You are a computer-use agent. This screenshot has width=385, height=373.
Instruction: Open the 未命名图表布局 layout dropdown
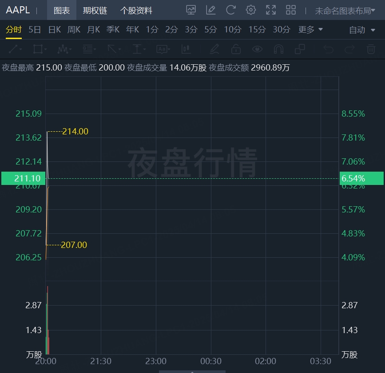(345, 11)
